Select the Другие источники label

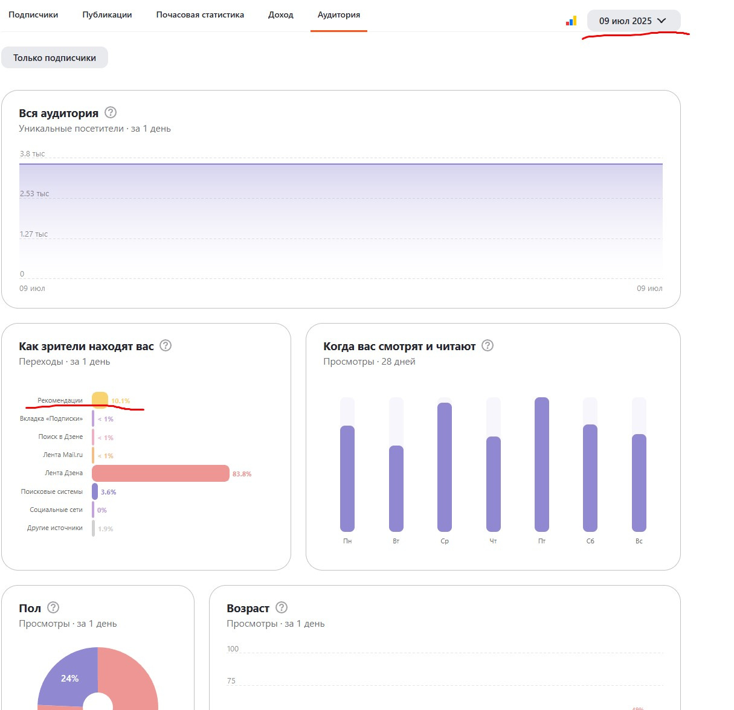point(55,528)
